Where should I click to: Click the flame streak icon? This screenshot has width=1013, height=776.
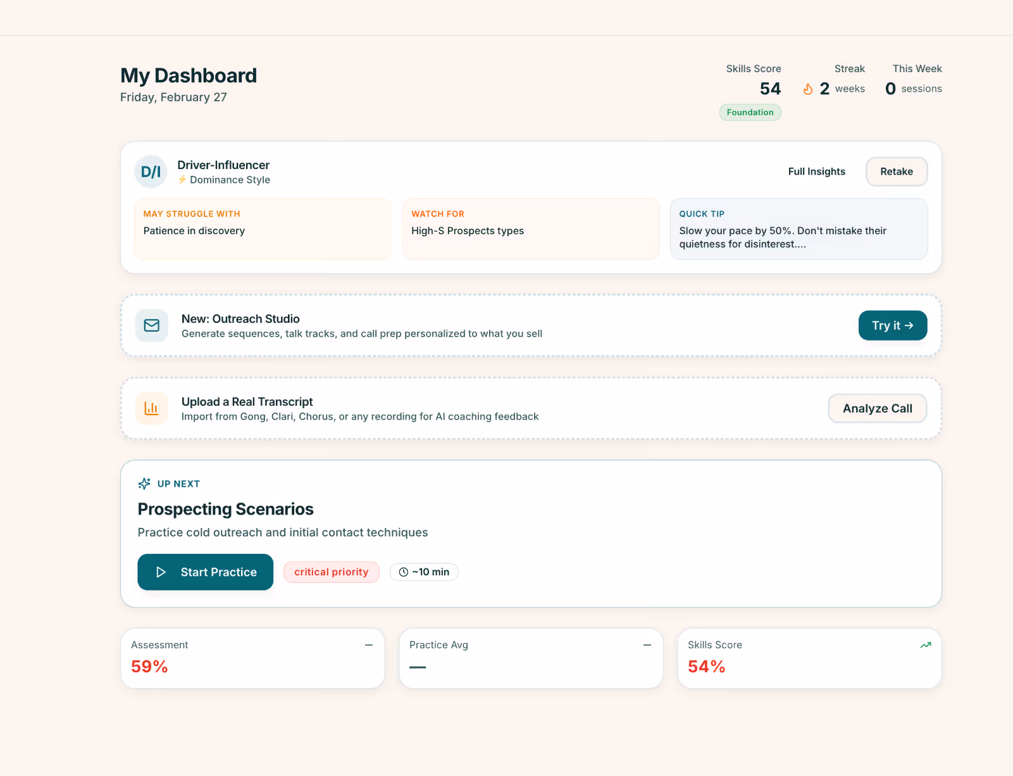[x=808, y=89]
